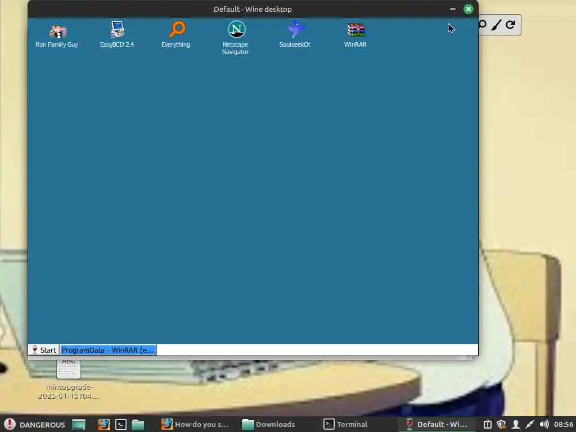
Task: Click the Wine desktop title bar
Action: [253, 9]
